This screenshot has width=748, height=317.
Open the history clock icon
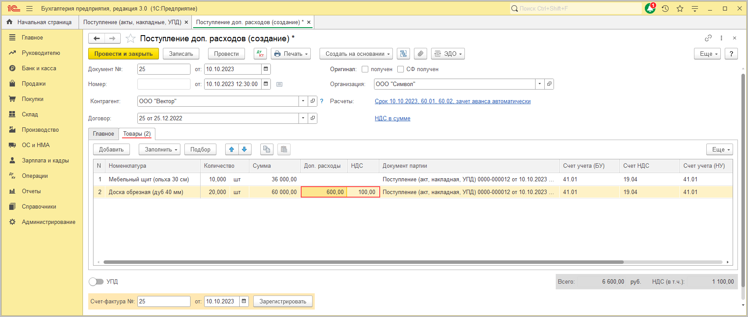coord(665,8)
